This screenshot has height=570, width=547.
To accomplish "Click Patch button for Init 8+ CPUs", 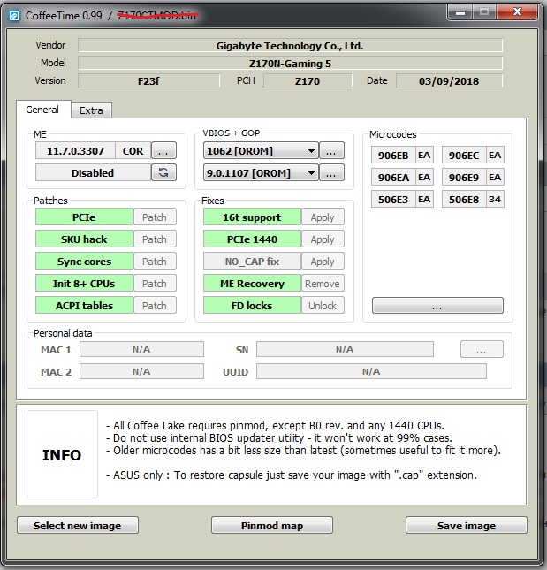I will coord(155,283).
